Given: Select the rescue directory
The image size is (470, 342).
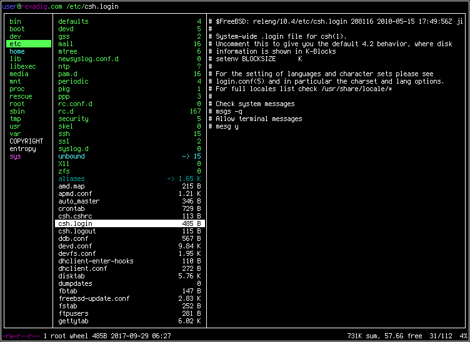Looking at the screenshot, I should (x=21, y=96).
